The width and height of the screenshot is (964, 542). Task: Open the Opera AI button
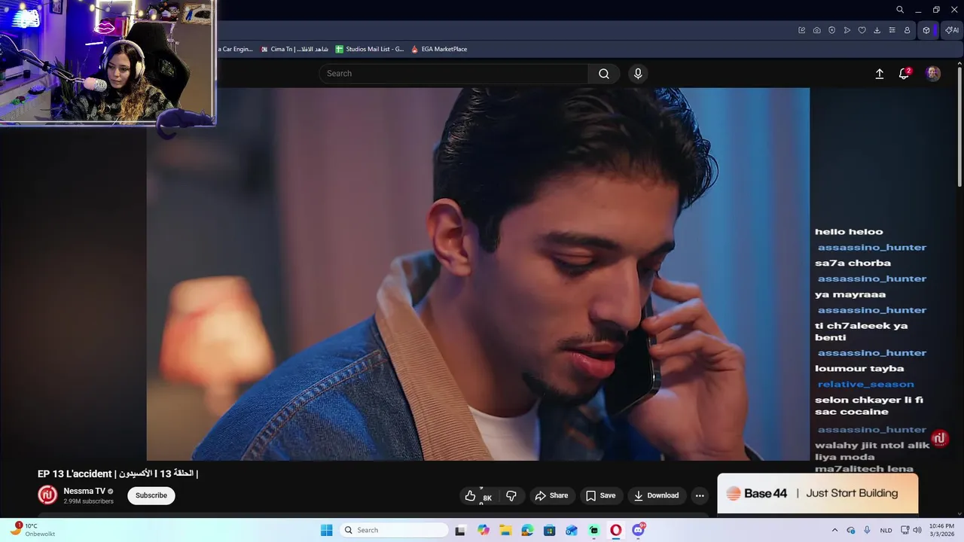click(952, 30)
